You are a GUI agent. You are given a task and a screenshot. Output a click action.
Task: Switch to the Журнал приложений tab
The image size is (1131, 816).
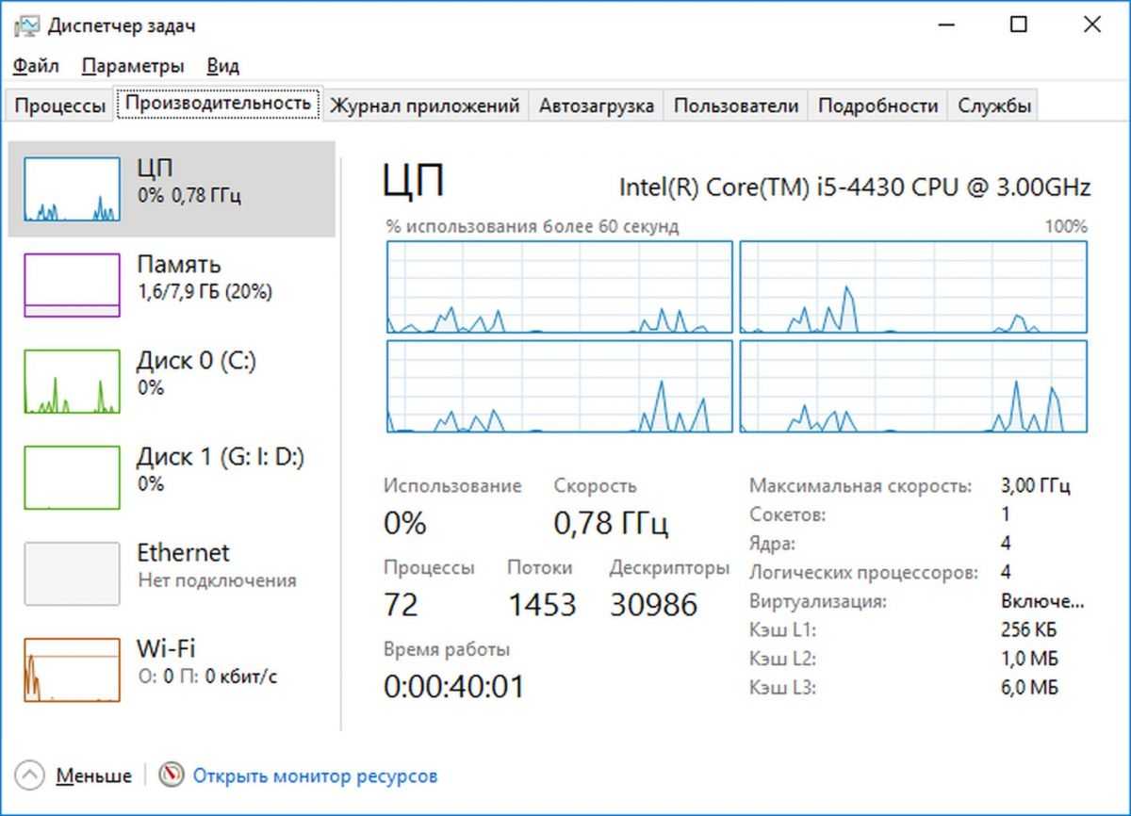424,106
